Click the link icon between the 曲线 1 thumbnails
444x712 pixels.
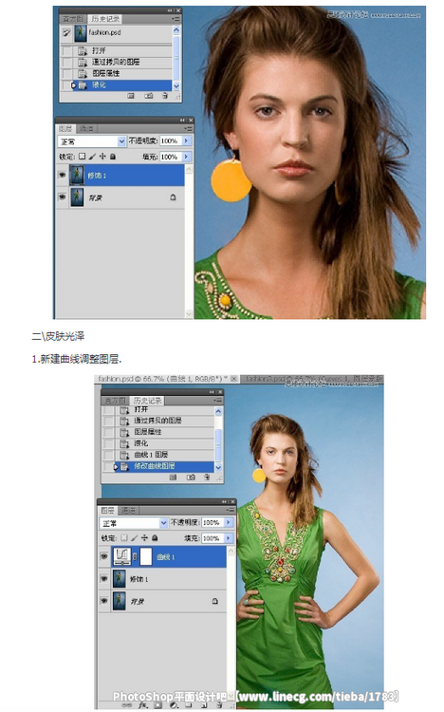tap(135, 556)
